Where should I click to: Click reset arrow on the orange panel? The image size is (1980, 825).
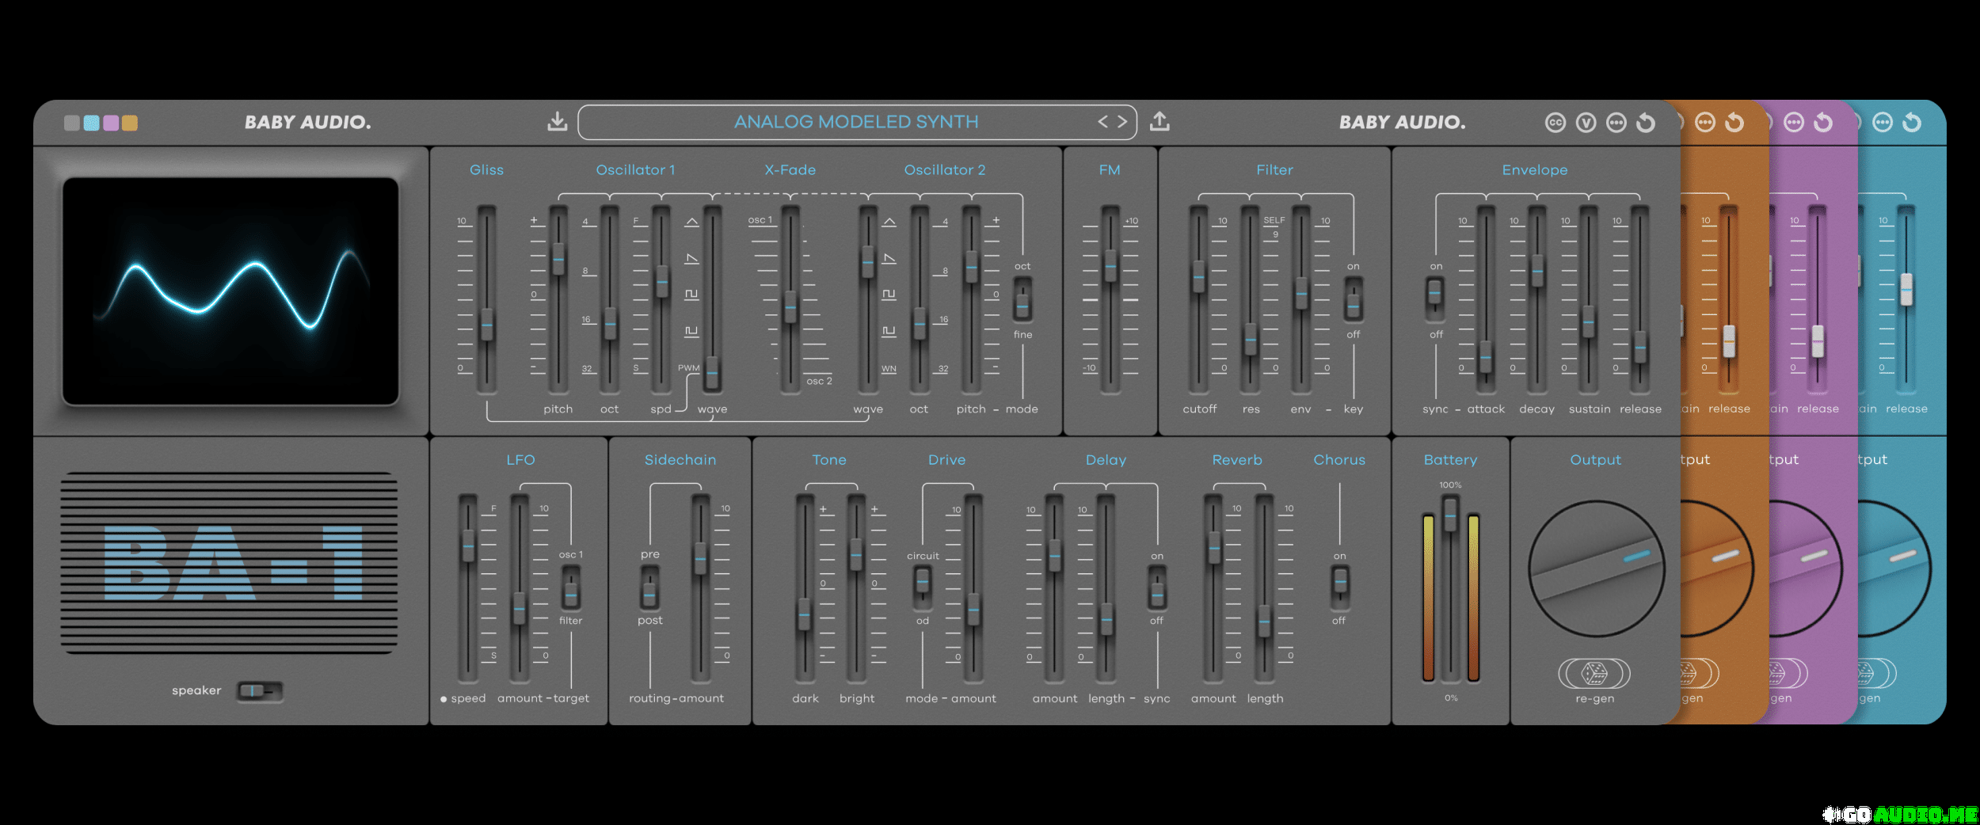[x=1734, y=123]
